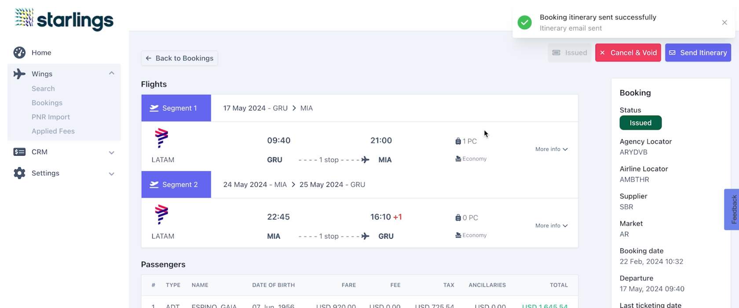Dismiss the itinerary sent notification
Screen dimensions: 739x308
tap(724, 22)
